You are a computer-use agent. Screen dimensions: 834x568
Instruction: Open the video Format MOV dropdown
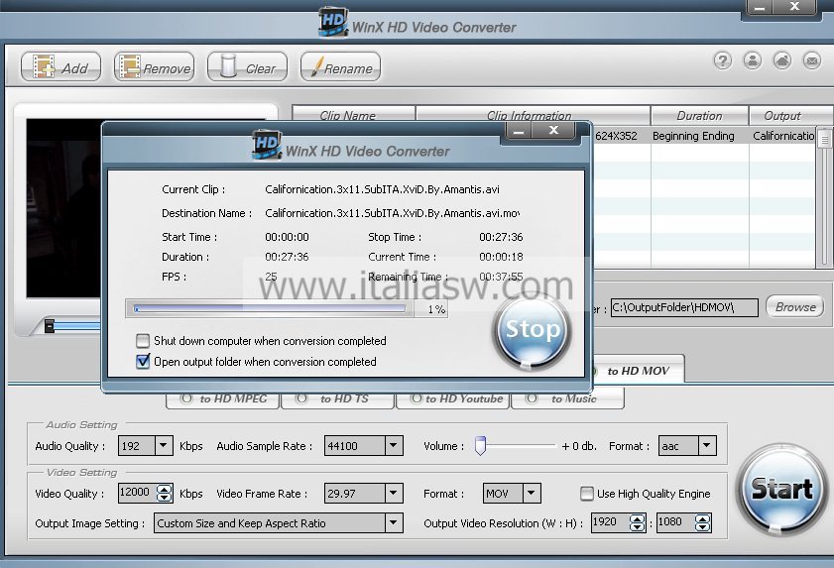(532, 493)
